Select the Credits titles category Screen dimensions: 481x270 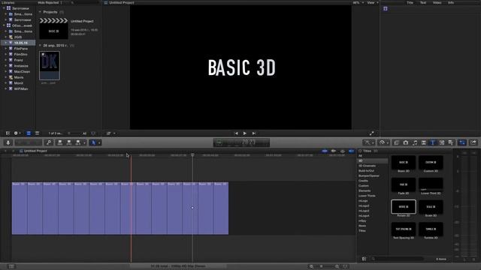pos(363,181)
